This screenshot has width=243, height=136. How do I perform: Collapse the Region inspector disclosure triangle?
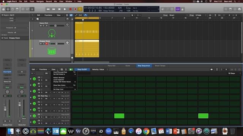coord(2,15)
